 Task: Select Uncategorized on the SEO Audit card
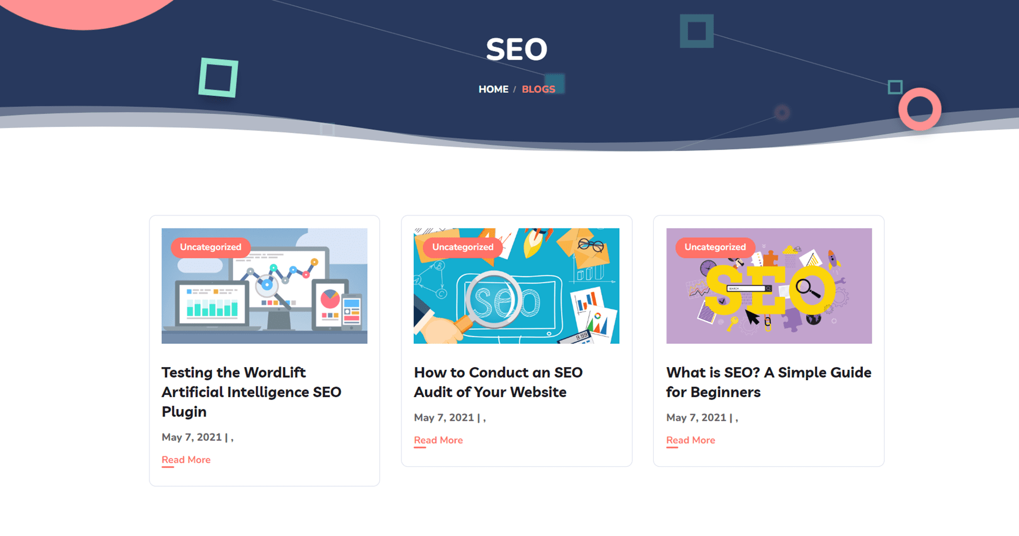463,247
